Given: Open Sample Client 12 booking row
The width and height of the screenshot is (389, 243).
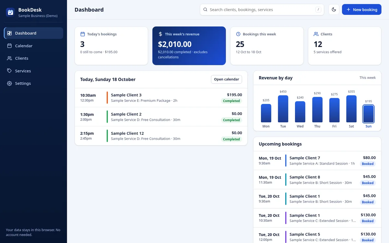Looking at the screenshot, I should point(161,136).
